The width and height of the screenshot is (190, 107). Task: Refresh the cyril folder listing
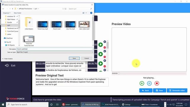click(x=65, y=9)
